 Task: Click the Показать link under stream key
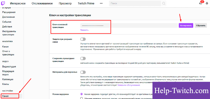pyautogui.click(x=84, y=30)
